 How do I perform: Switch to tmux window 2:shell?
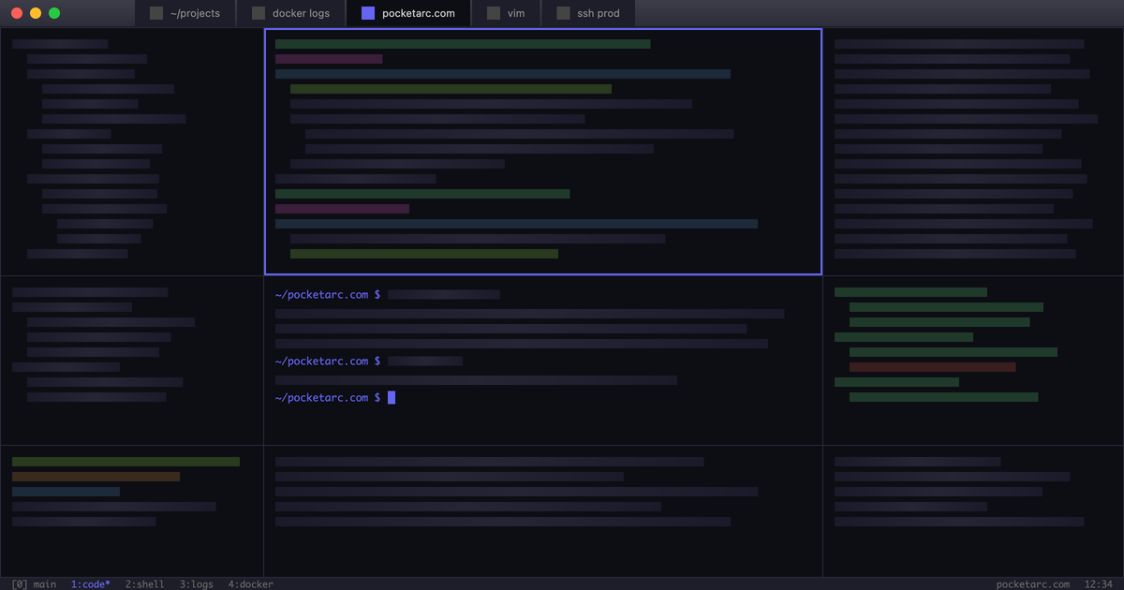[144, 584]
